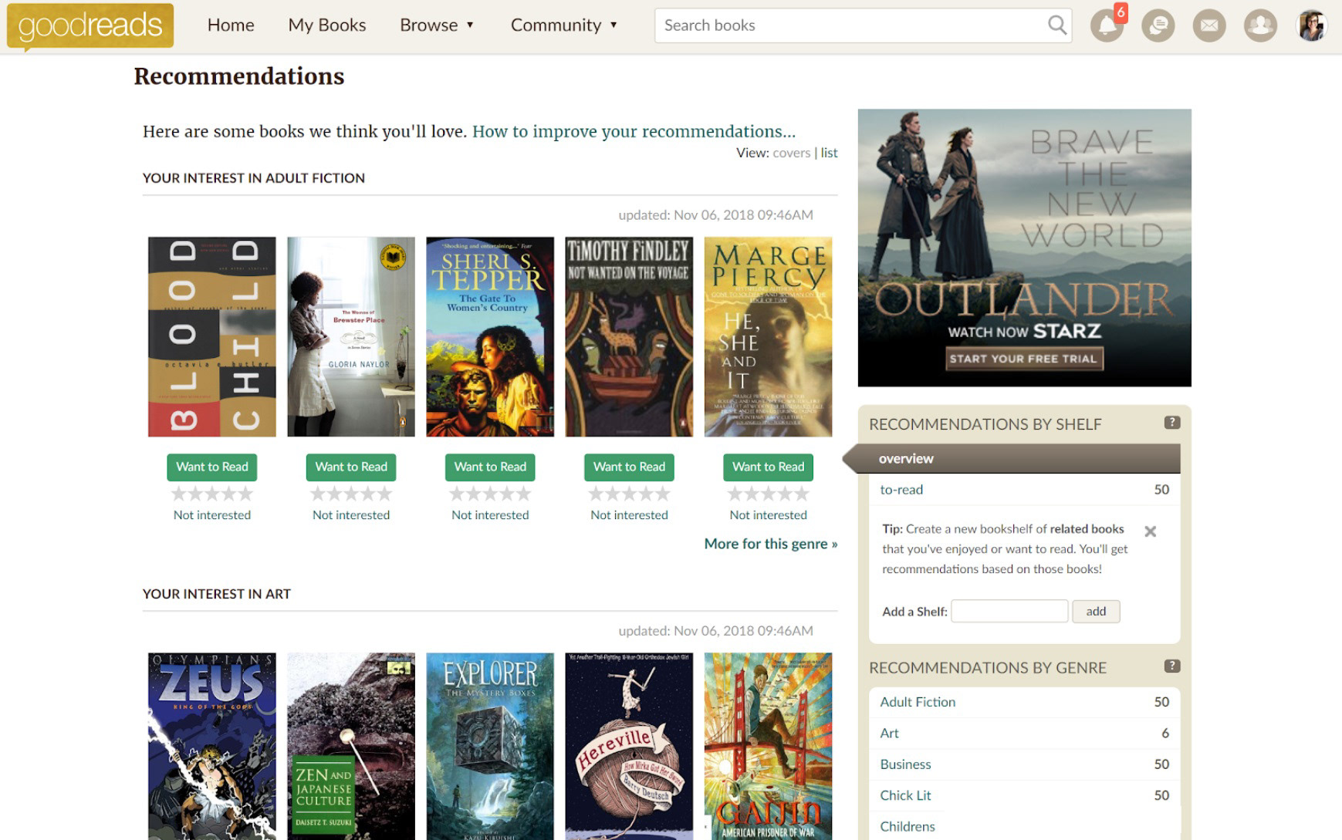Open Gaijin American Prisoner of War cover
Viewport: 1342px width, 840px height.
[x=768, y=746]
